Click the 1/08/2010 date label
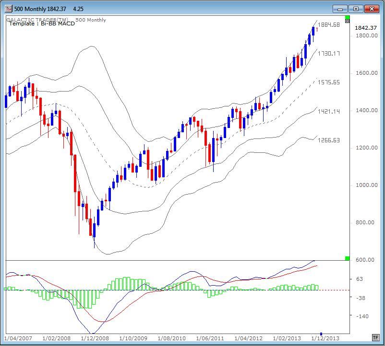Image resolution: width=385 pixels, height=346 pixels. [x=172, y=338]
